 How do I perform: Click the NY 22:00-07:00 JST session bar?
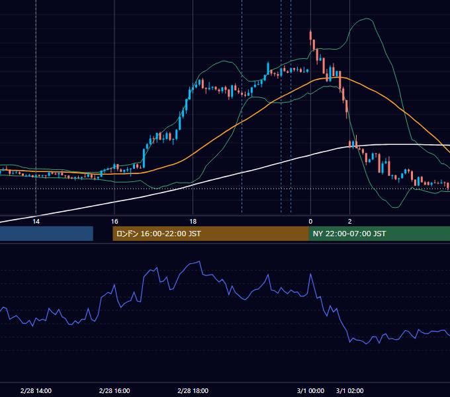coord(379,234)
